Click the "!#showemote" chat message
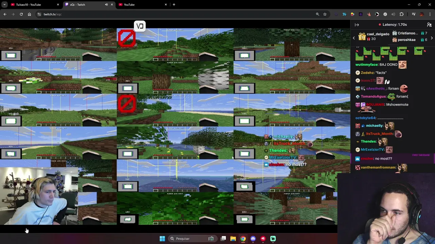This screenshot has height=244, width=435. click(397, 105)
